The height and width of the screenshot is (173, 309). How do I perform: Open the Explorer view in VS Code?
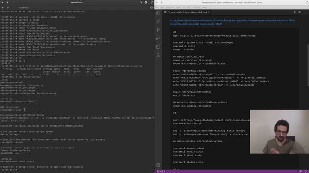click(158, 13)
